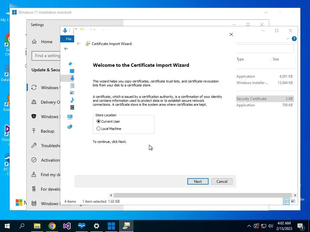The width and height of the screenshot is (310, 232).
Task: Open File Explorer help icon
Action: 294,39
